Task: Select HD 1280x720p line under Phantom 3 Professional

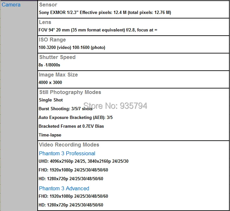Action: [x=71, y=179]
